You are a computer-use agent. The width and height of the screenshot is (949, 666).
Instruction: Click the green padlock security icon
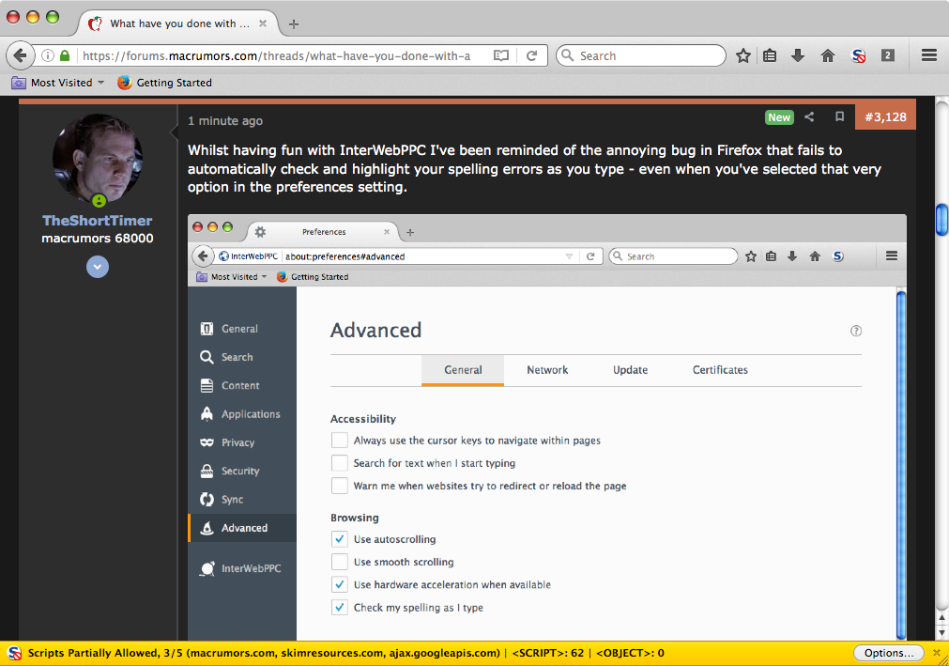[x=65, y=55]
